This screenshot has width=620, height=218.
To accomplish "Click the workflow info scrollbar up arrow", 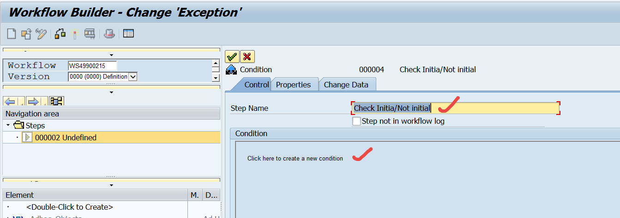I will tap(215, 63).
